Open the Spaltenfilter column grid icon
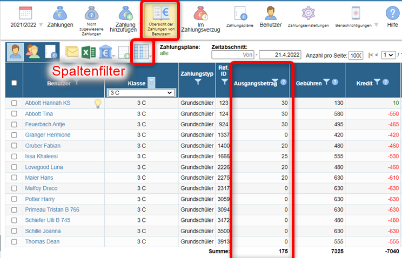Screen dimensions: 402x258 coord(143,52)
